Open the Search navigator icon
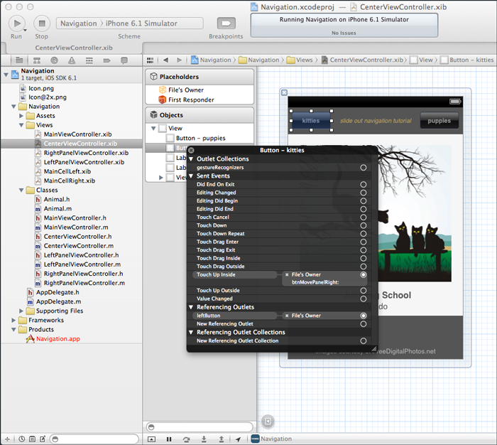Screen dimensions: 497x445 (x=54, y=60)
